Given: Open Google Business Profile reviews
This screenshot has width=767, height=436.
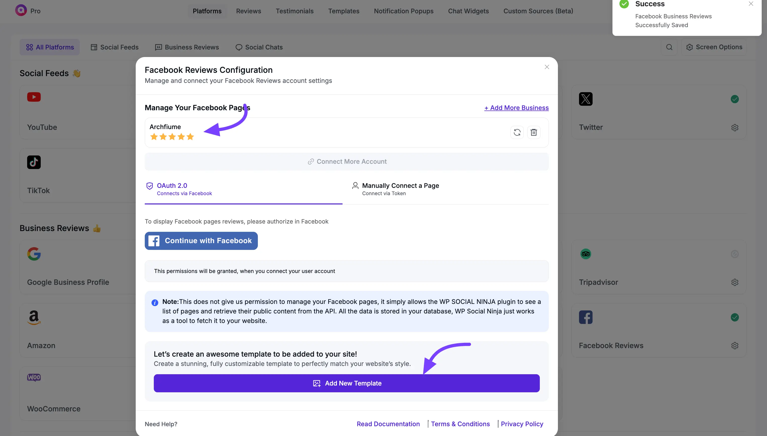Looking at the screenshot, I should click(x=34, y=254).
